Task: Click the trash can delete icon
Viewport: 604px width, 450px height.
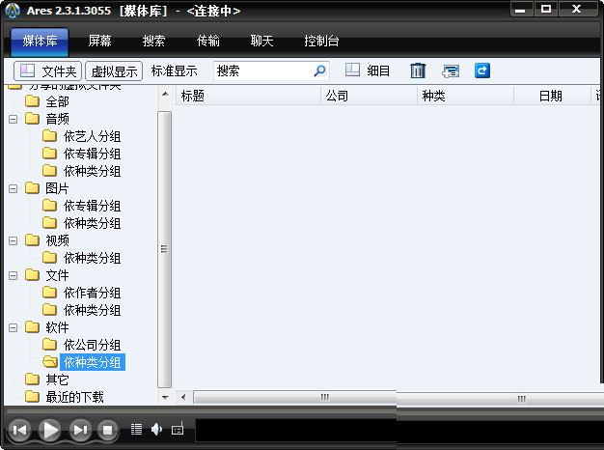Action: tap(418, 70)
